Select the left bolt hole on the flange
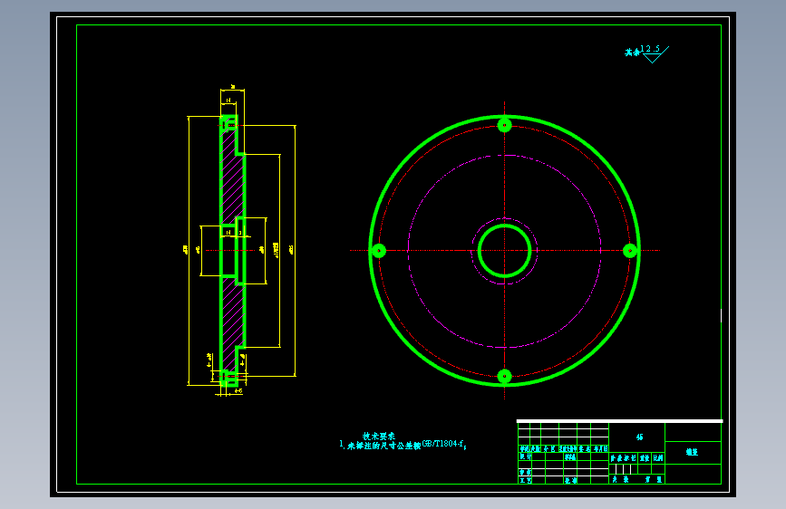786x509 pixels. click(x=379, y=251)
